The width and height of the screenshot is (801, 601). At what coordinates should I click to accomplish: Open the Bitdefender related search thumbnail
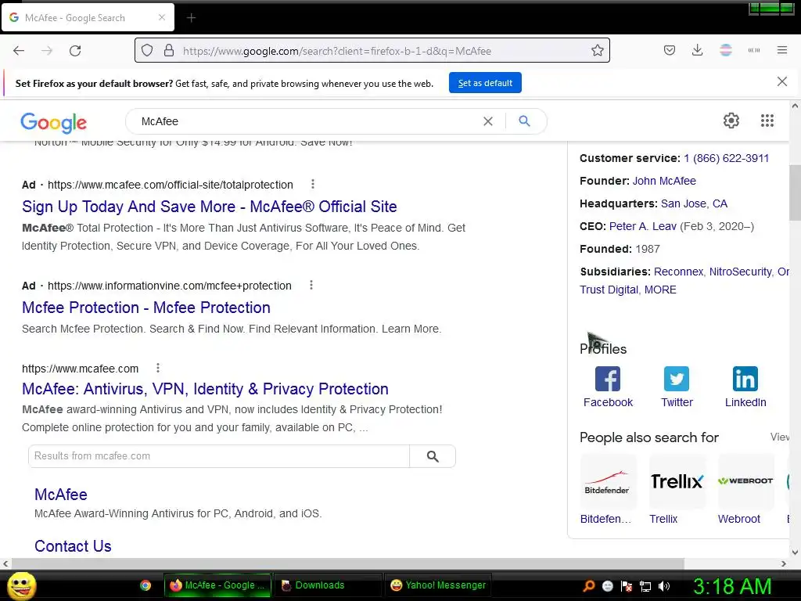pos(608,481)
